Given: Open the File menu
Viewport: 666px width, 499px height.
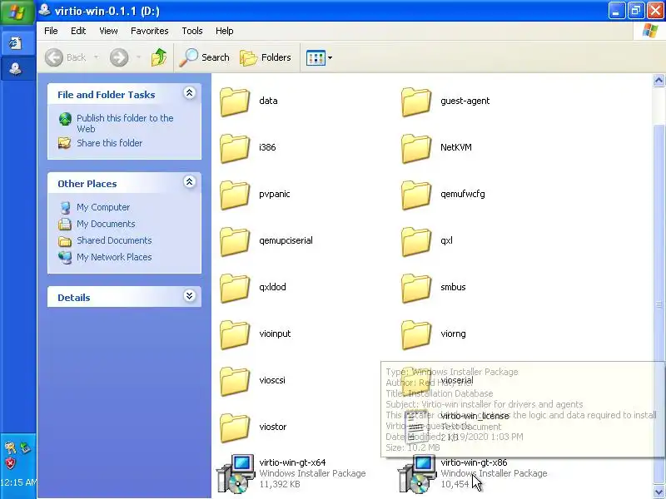Looking at the screenshot, I should tap(51, 31).
